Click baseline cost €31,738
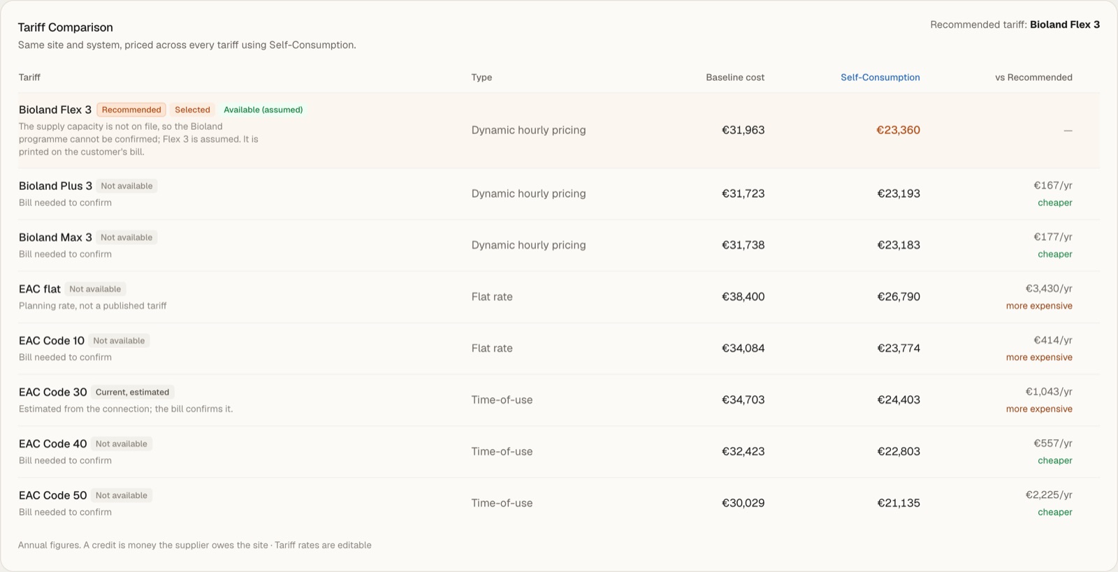This screenshot has height=572, width=1118. point(743,245)
